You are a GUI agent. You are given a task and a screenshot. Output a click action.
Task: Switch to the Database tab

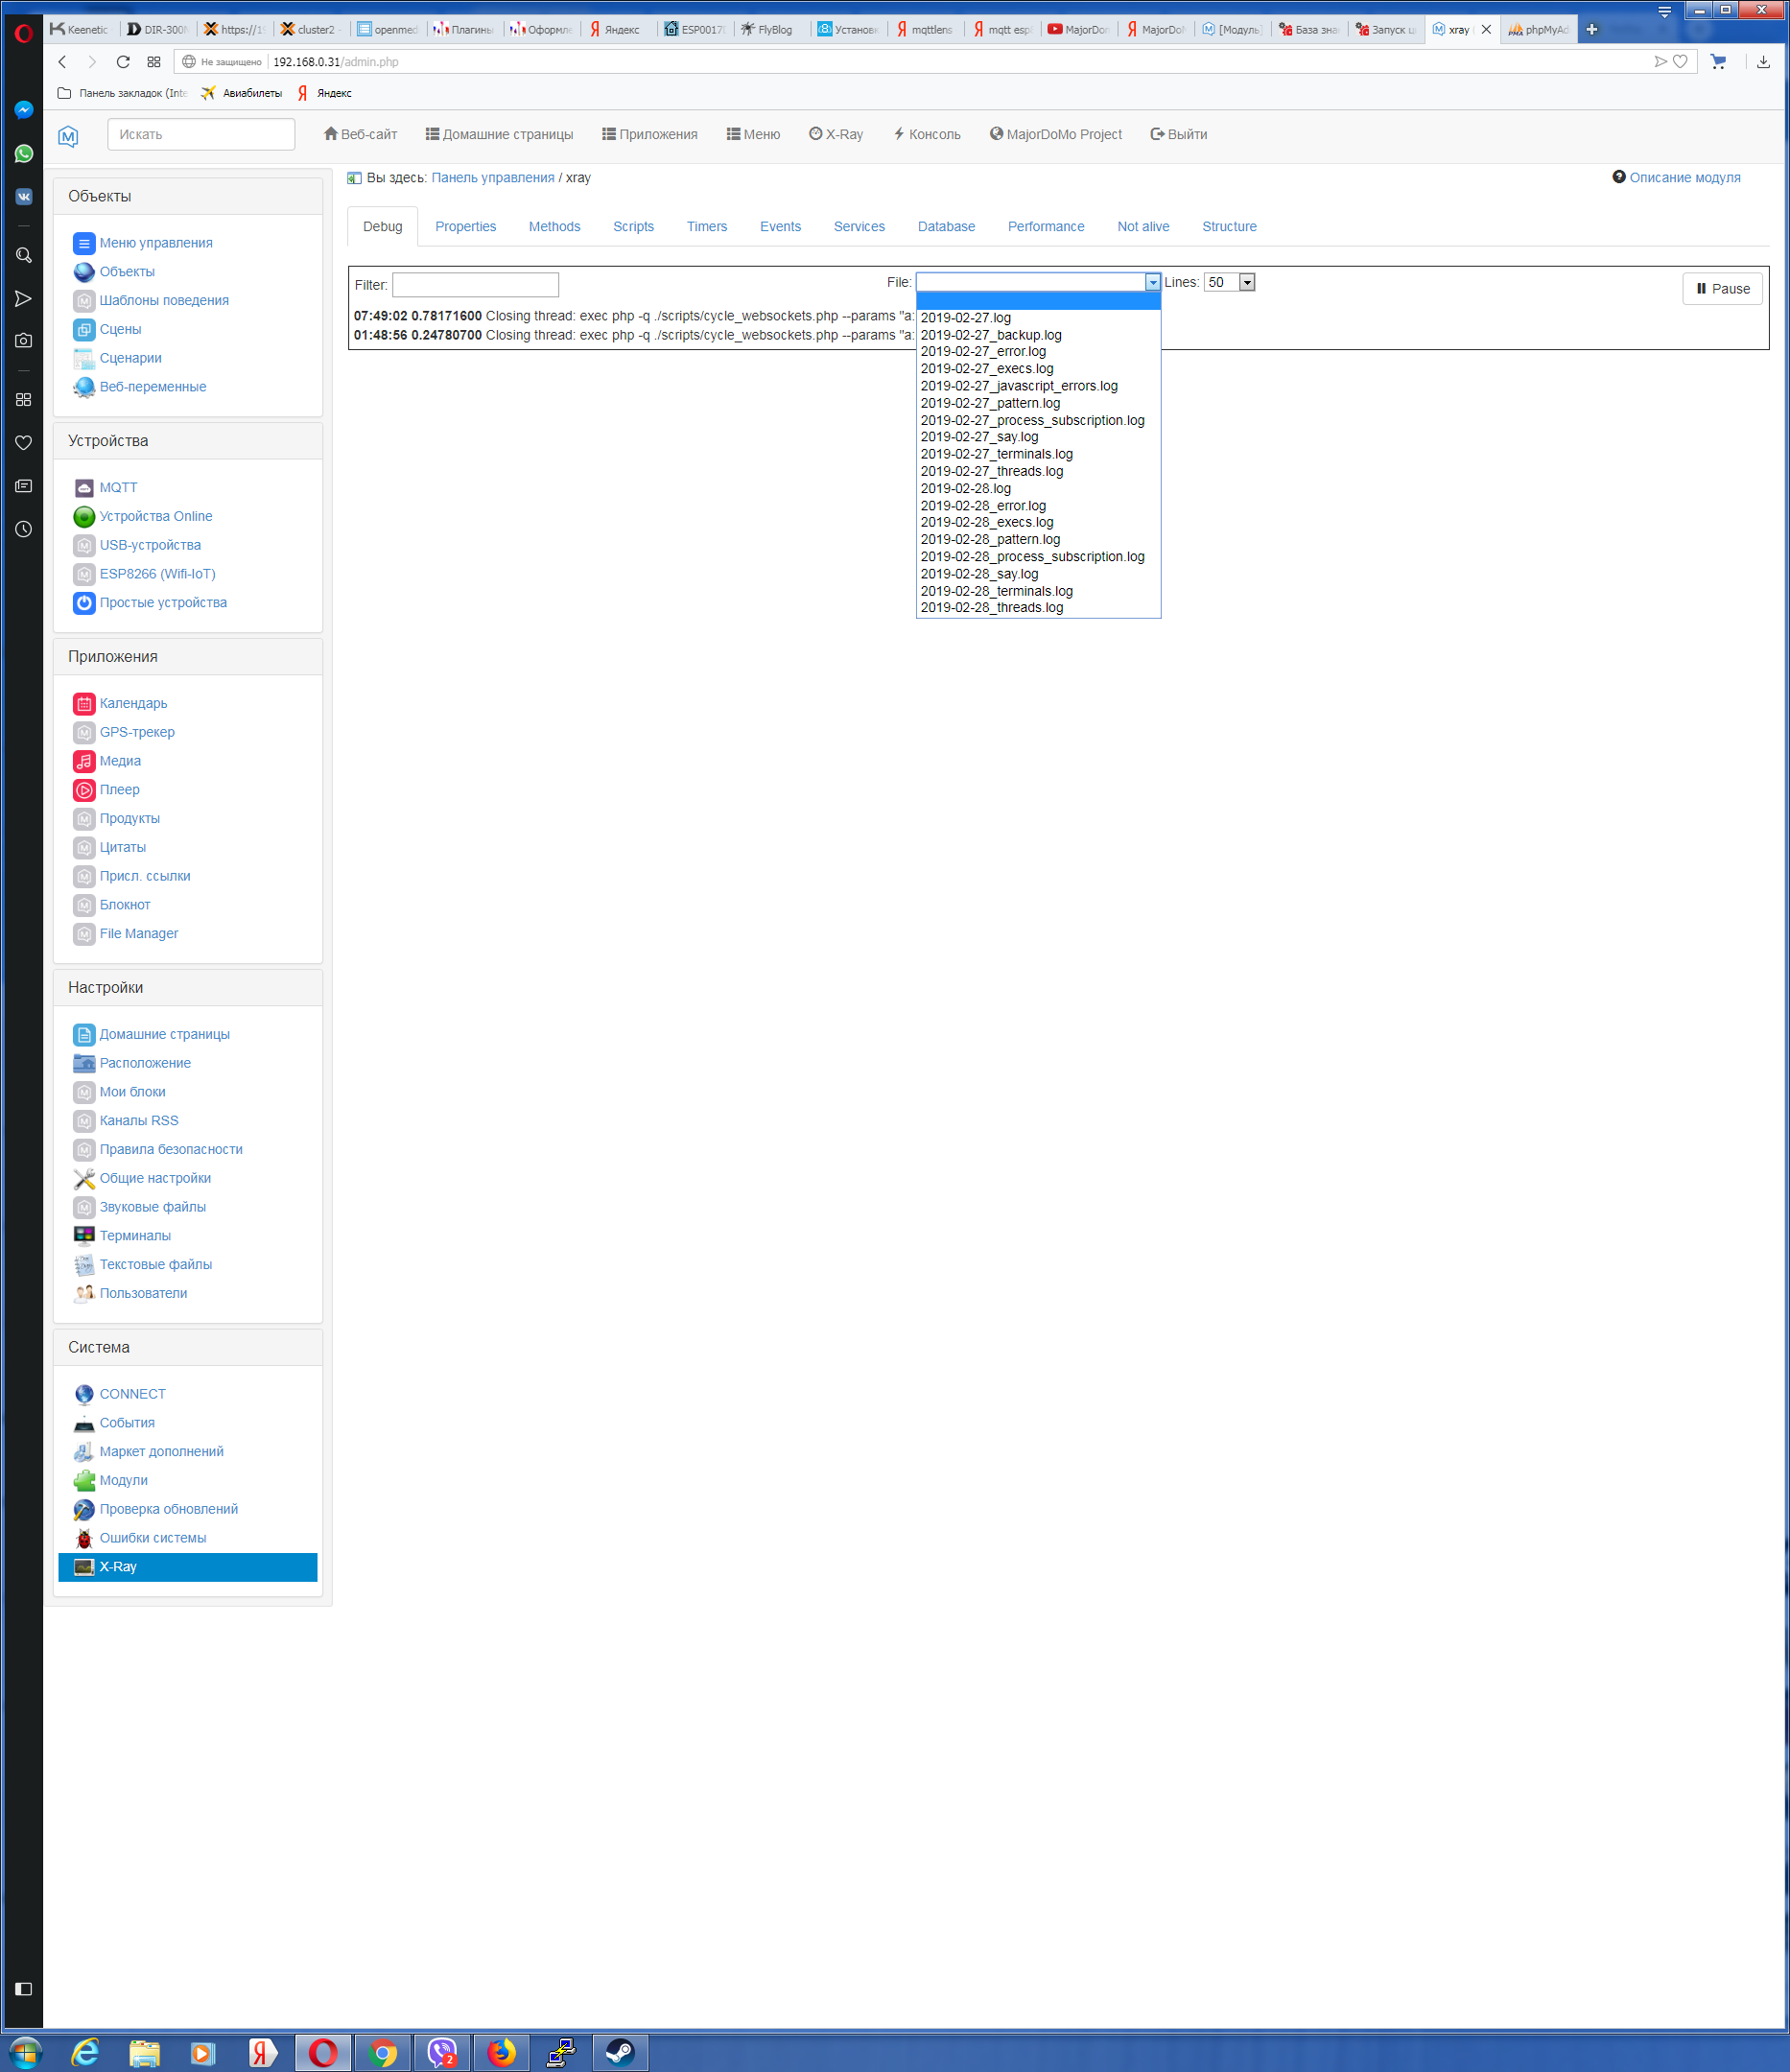pyautogui.click(x=945, y=226)
